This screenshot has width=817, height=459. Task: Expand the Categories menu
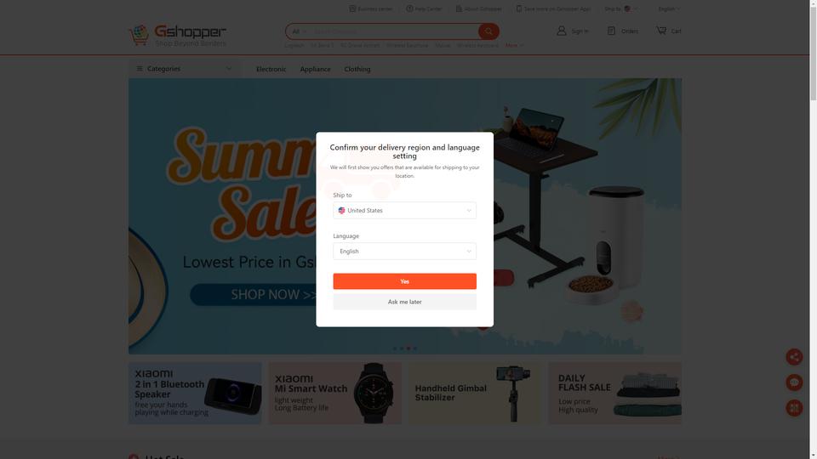184,69
